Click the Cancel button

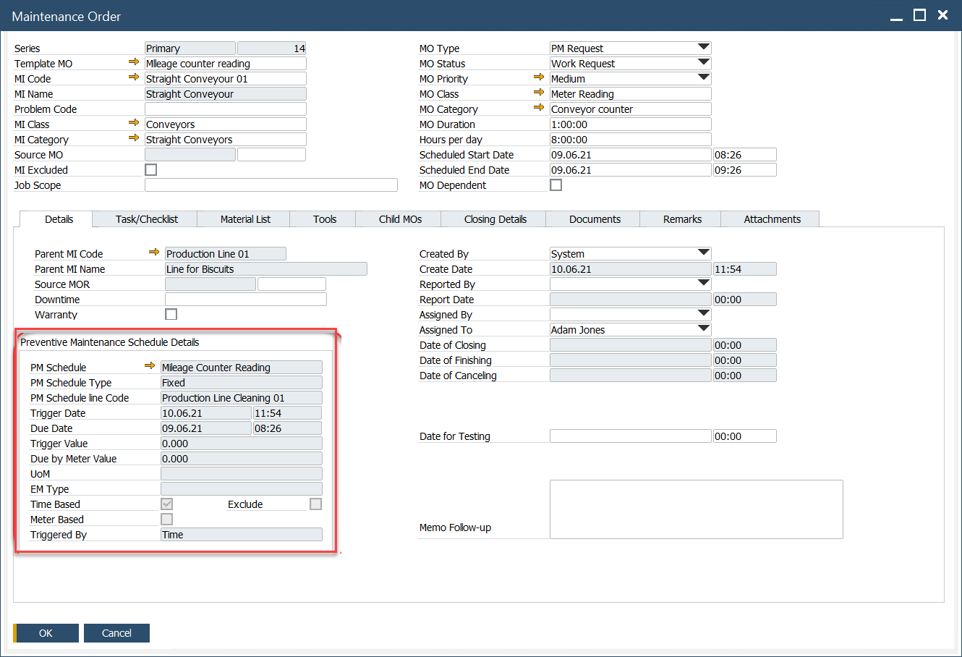(x=116, y=632)
